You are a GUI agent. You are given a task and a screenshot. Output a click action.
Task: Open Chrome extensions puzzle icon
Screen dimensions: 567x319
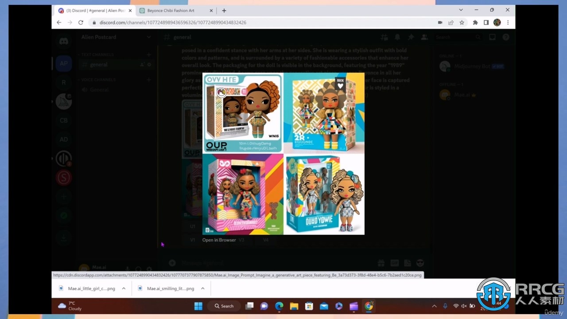(475, 23)
